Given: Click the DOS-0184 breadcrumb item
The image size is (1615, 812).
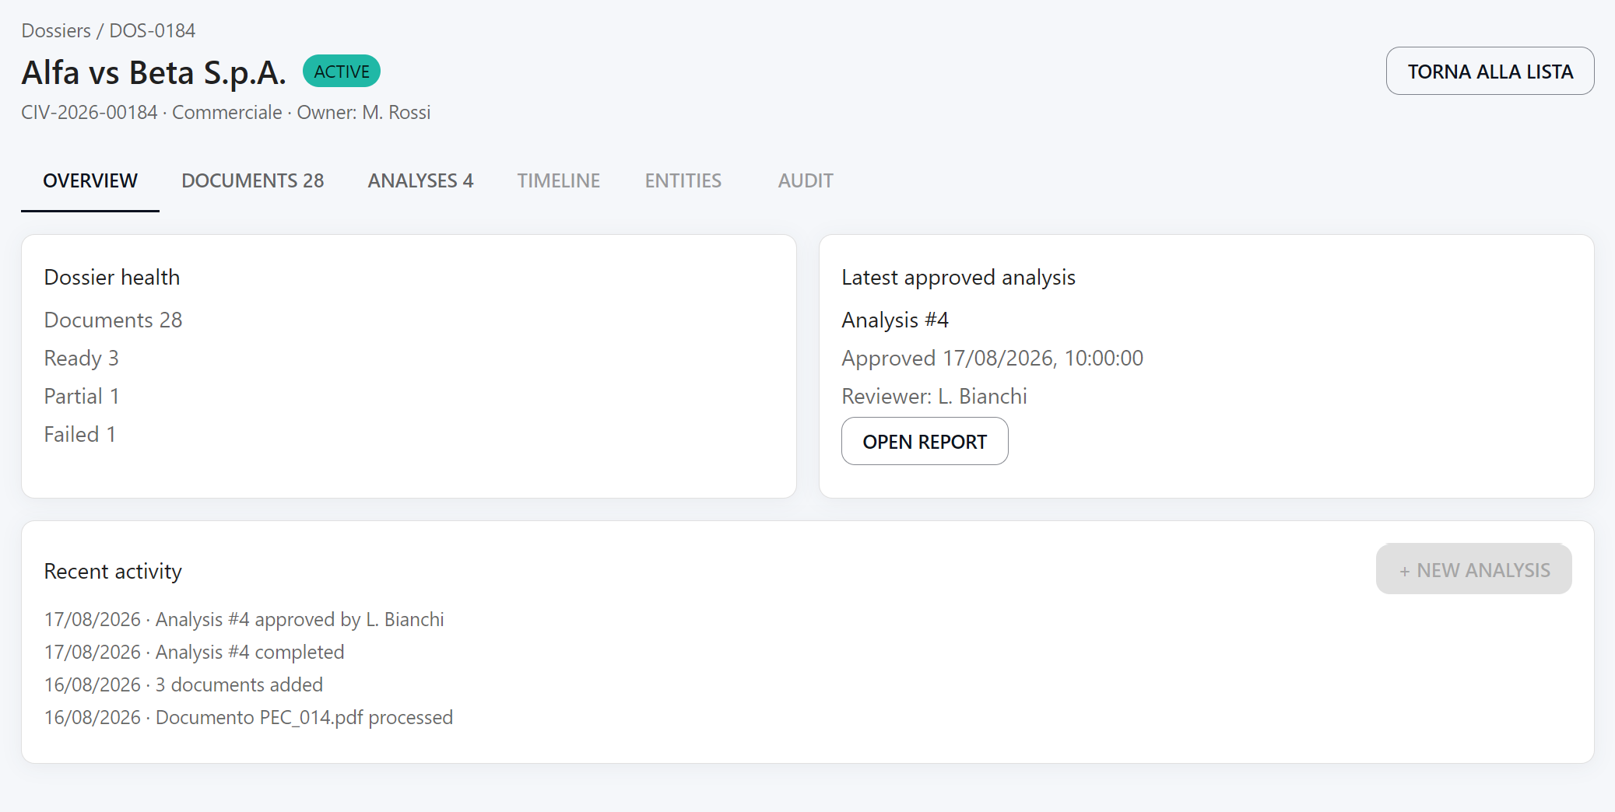Looking at the screenshot, I should (153, 30).
